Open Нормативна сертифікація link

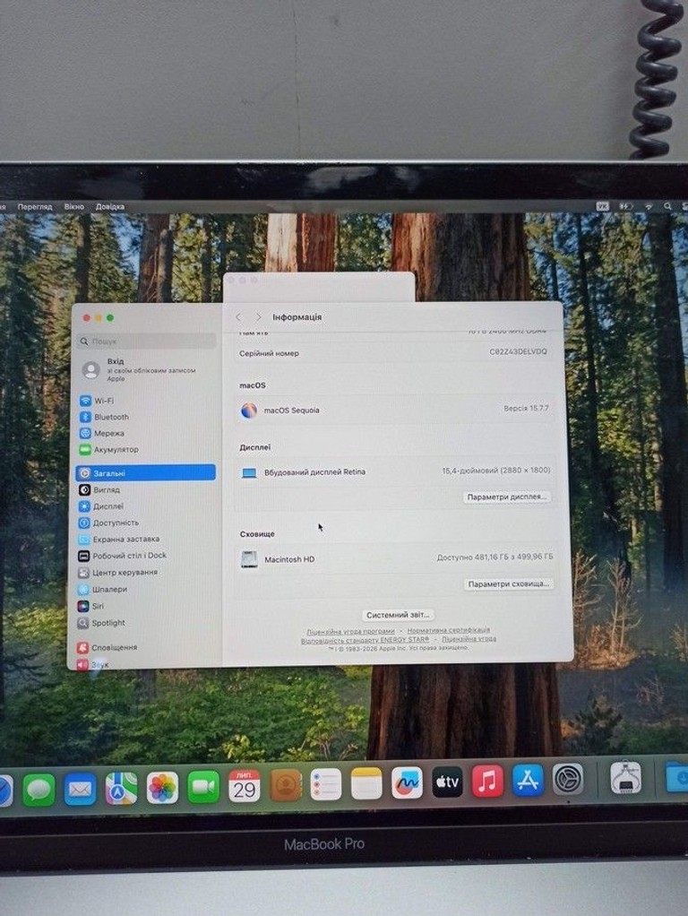(449, 630)
